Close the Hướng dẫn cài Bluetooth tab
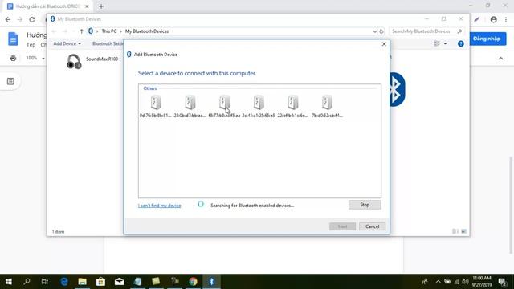 (87, 6)
